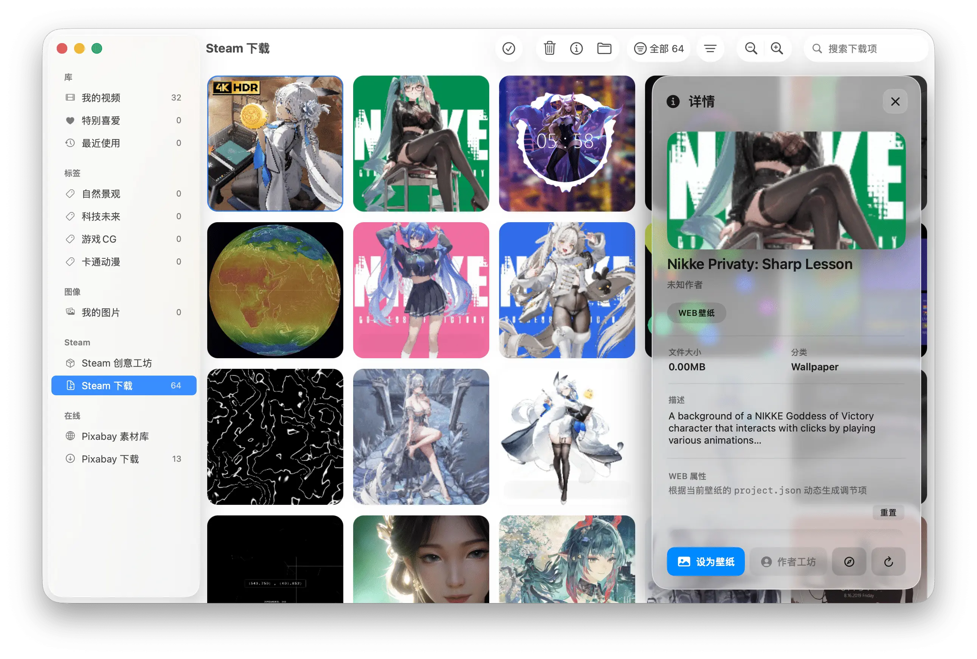
Task: Select the purple clock 05:58 wallpaper
Action: [x=567, y=144]
